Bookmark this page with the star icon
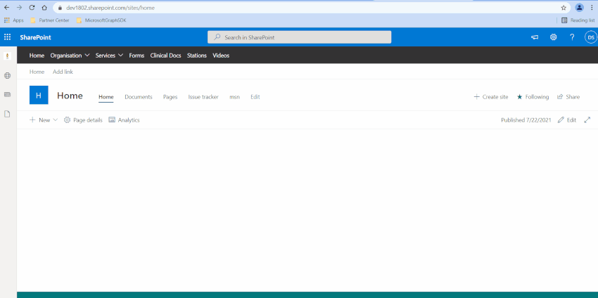 [x=564, y=8]
